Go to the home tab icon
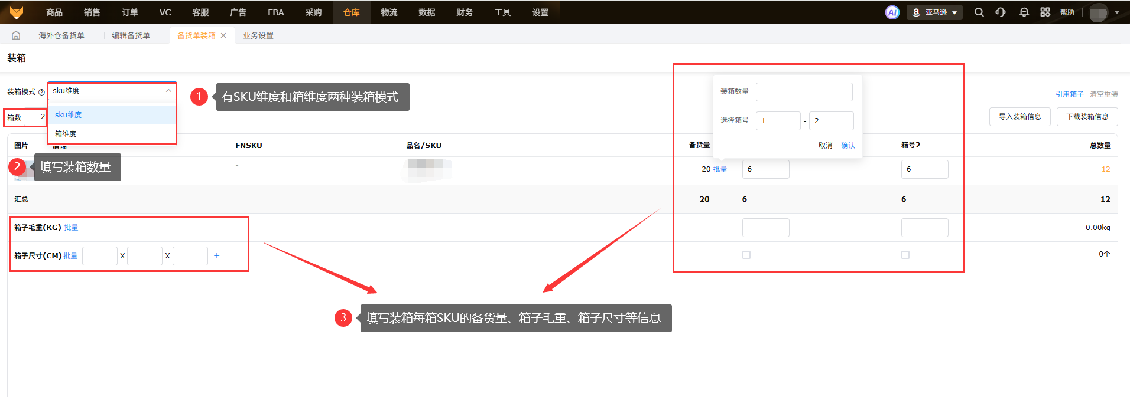 point(16,35)
